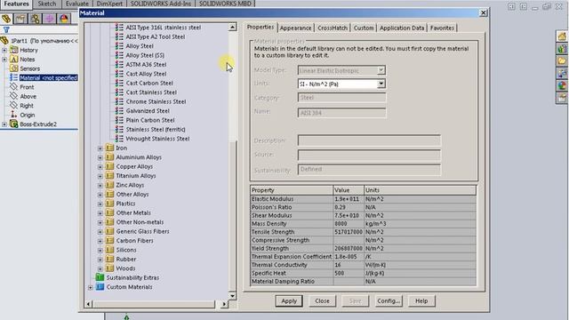Open the Evaluate ribbon tab

(x=77, y=4)
